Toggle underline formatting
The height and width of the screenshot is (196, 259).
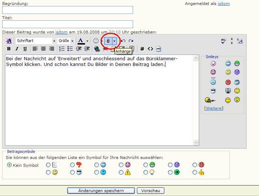click(x=25, y=49)
